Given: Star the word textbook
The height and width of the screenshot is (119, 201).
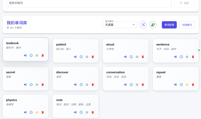Looking at the screenshot, I should (x=37, y=55).
